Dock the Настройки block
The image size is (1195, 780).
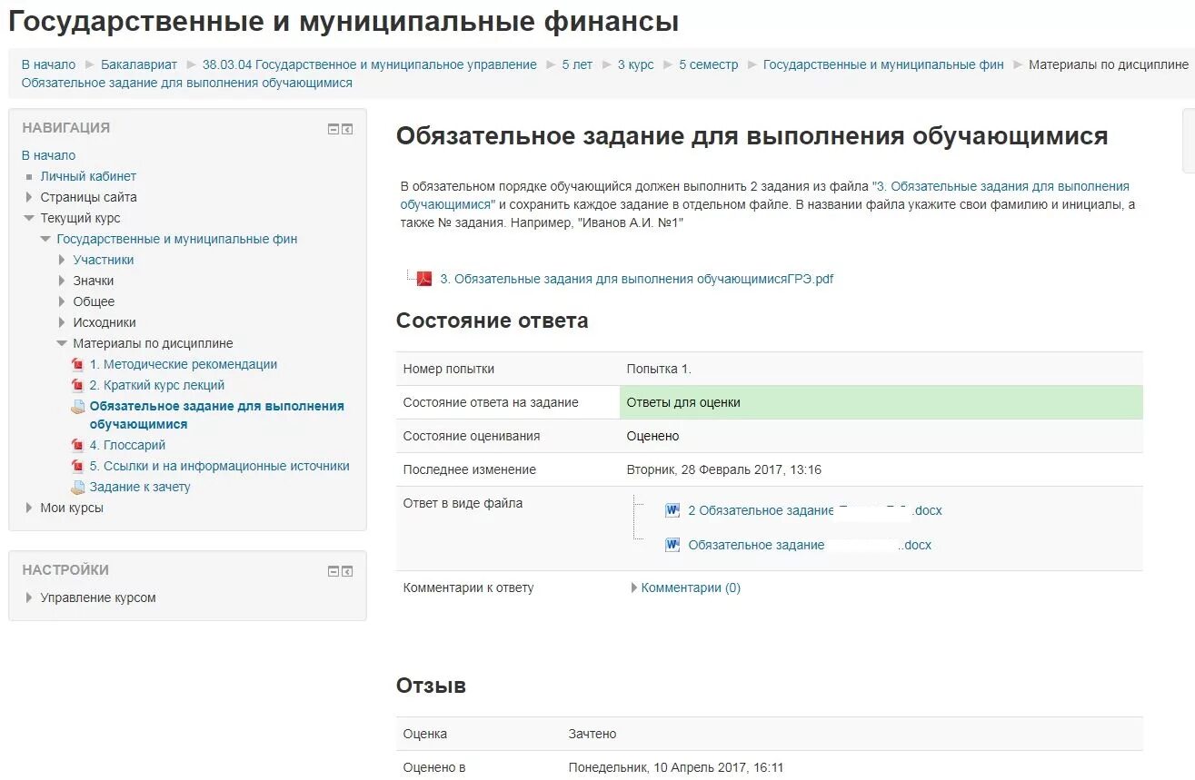click(347, 571)
